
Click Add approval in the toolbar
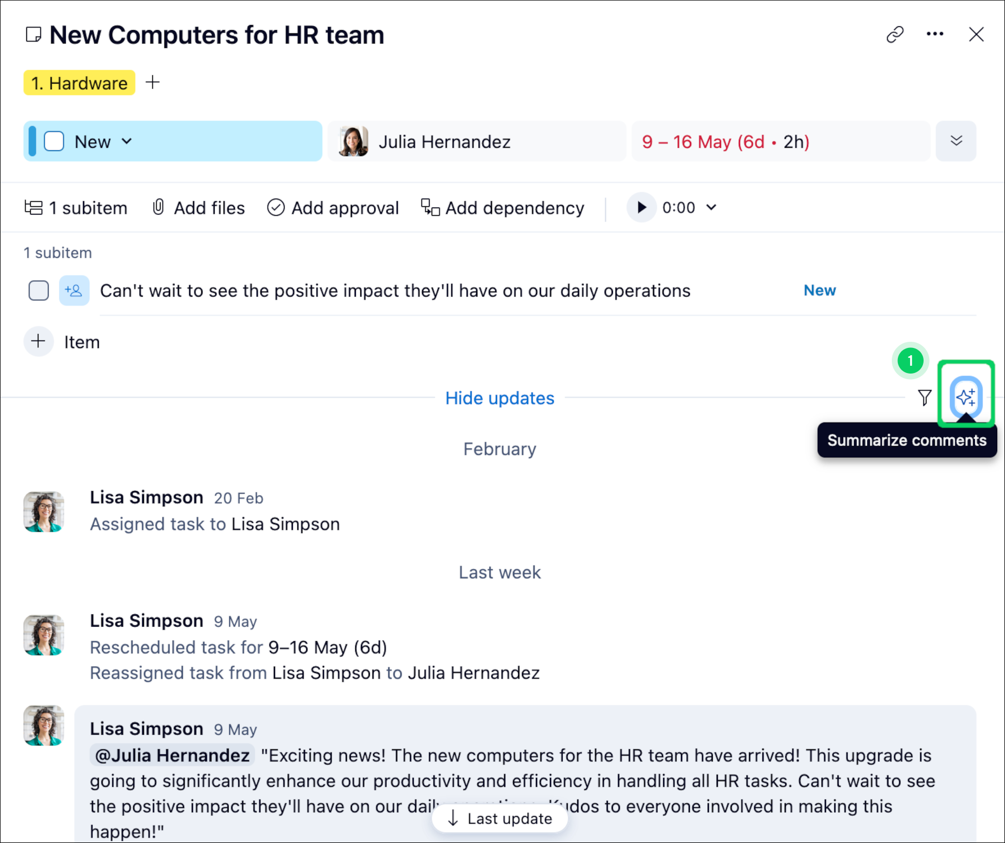(x=333, y=207)
